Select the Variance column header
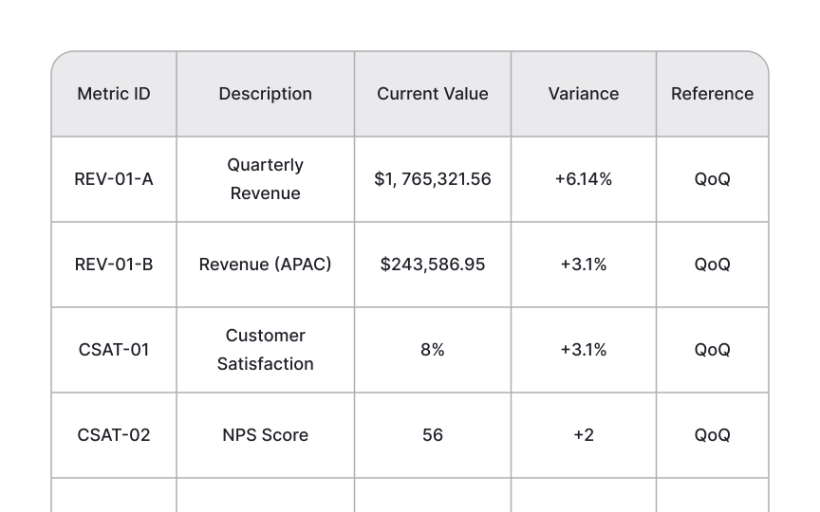The width and height of the screenshot is (820, 512). click(584, 94)
